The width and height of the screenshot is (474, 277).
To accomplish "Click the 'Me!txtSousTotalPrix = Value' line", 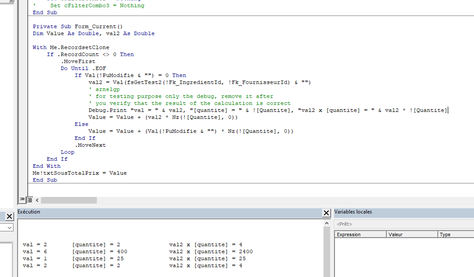I will point(80,173).
